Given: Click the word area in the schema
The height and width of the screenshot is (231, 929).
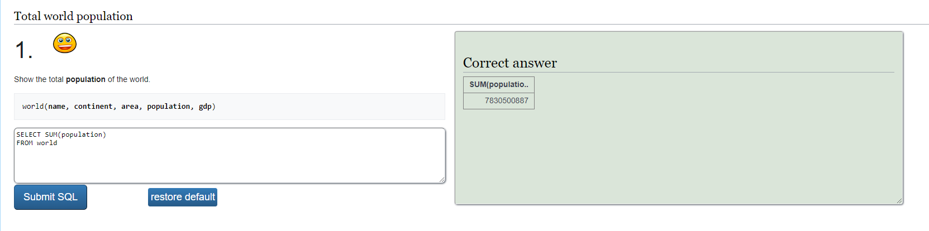Looking at the screenshot, I should point(130,106).
